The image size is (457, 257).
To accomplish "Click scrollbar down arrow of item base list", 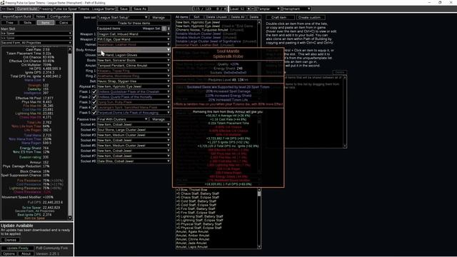I will 259,247.
